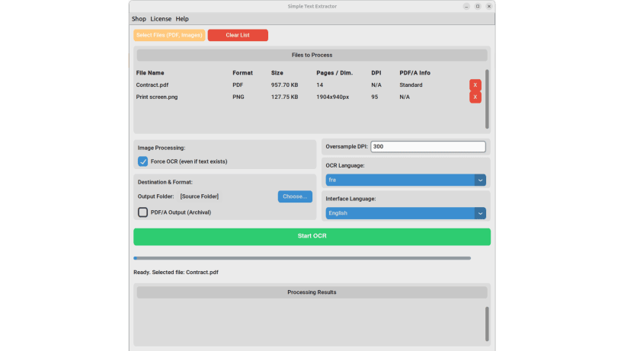The image size is (624, 351).
Task: Click the DPI column header
Action: (x=376, y=73)
